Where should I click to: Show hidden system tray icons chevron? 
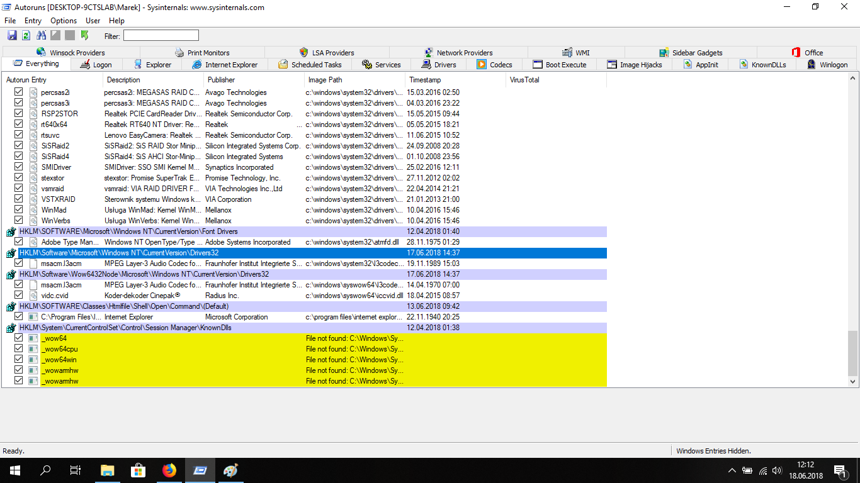click(732, 470)
